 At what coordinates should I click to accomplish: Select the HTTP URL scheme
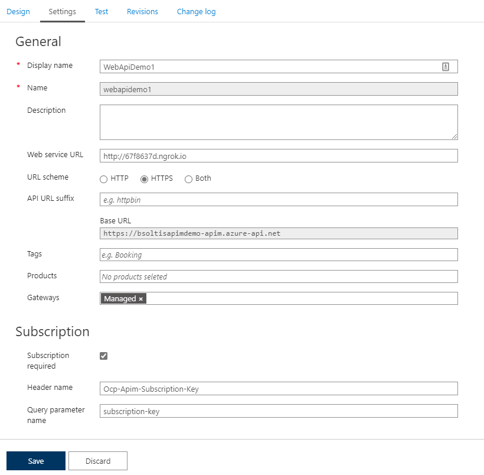point(104,179)
